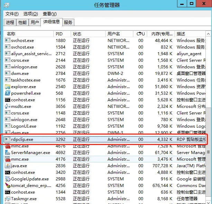The width and height of the screenshot is (212, 204).
Task: Select the tomcat_demo_erp process name
Action: point(31,186)
